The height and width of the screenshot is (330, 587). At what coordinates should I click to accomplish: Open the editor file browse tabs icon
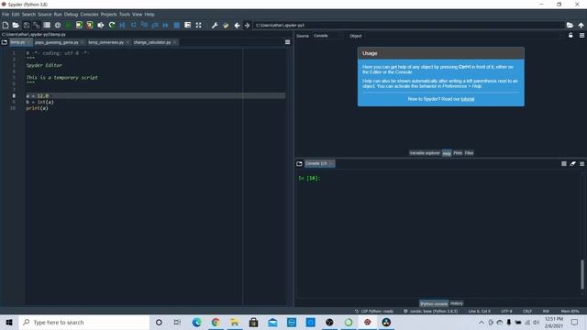(x=5, y=42)
